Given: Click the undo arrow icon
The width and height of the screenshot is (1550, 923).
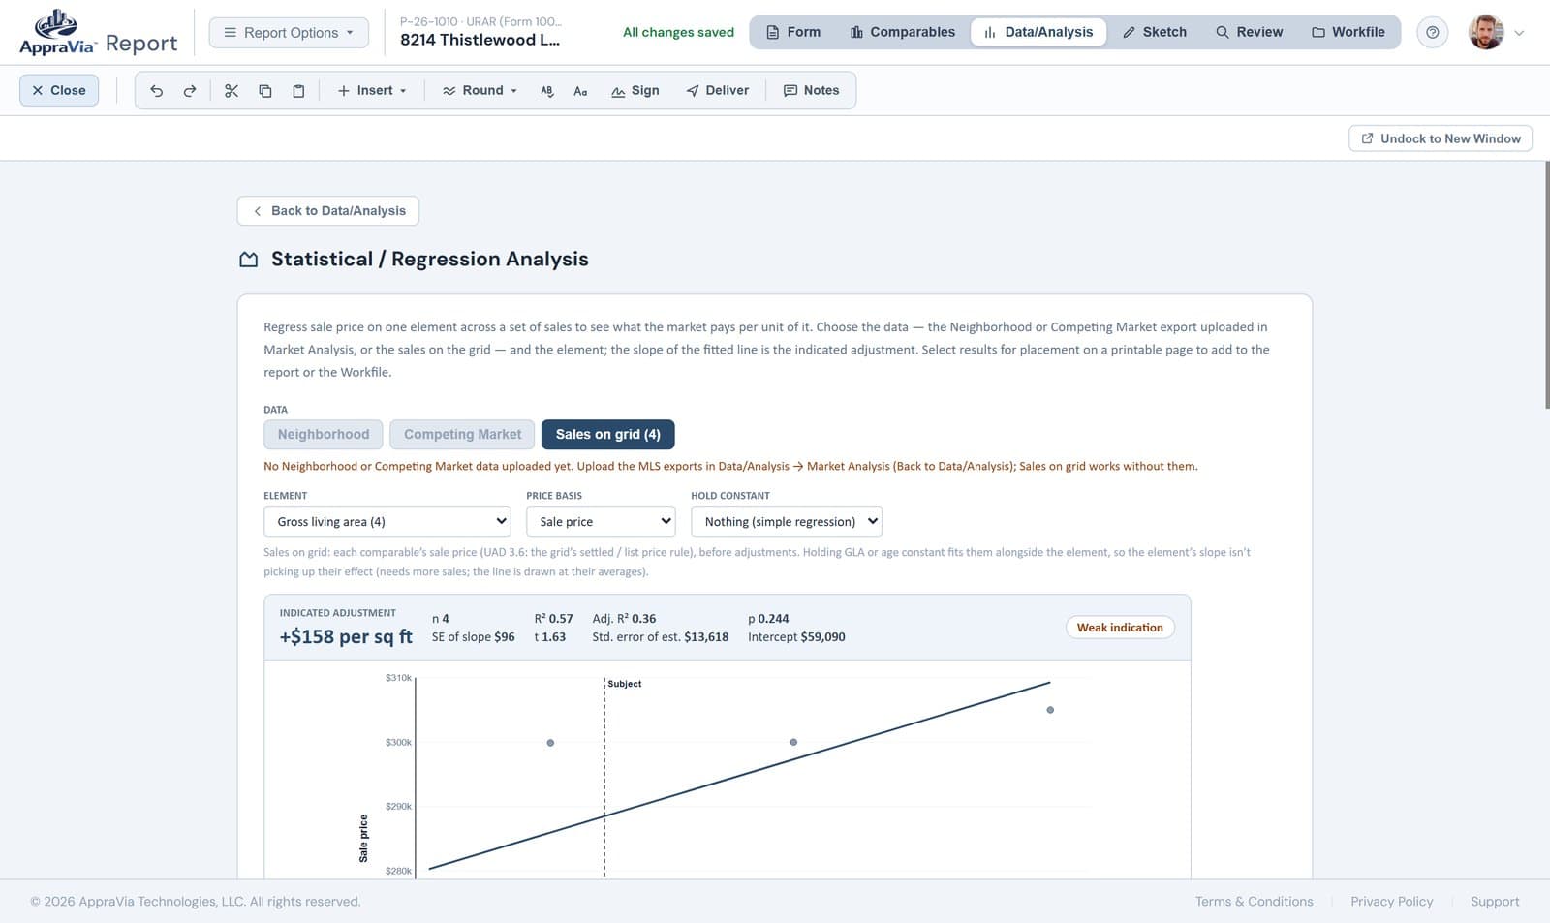Looking at the screenshot, I should click(156, 90).
